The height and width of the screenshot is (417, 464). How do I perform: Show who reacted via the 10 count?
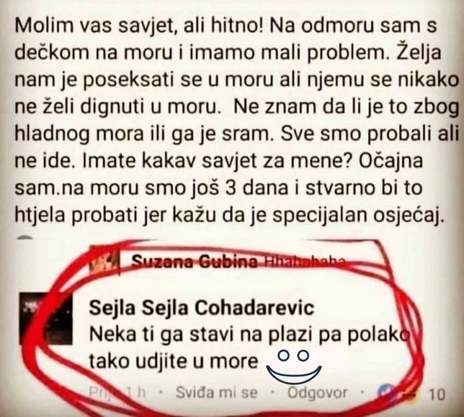point(437,394)
